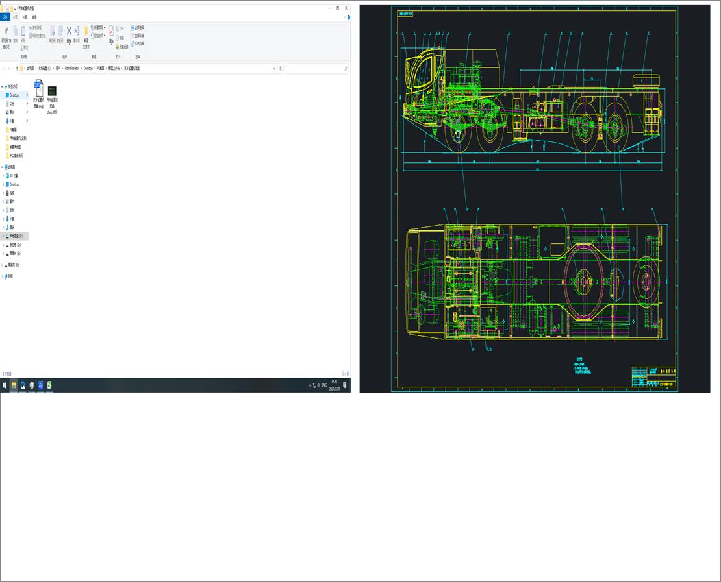This screenshot has height=582, width=721.
Task: Click the volume icon in system tray
Action: click(319, 385)
